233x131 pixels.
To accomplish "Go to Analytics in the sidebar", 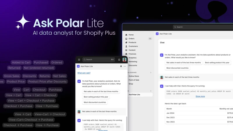I will click(133, 58).
